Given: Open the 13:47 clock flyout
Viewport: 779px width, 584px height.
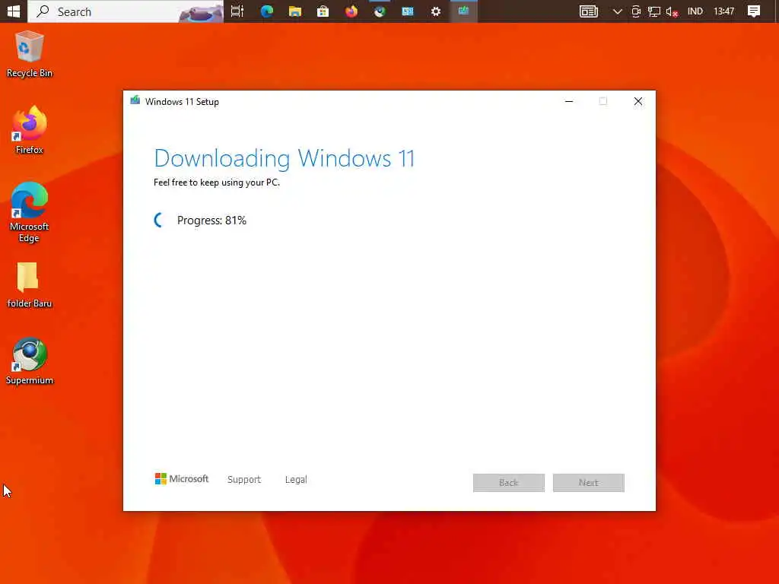Looking at the screenshot, I should point(723,11).
